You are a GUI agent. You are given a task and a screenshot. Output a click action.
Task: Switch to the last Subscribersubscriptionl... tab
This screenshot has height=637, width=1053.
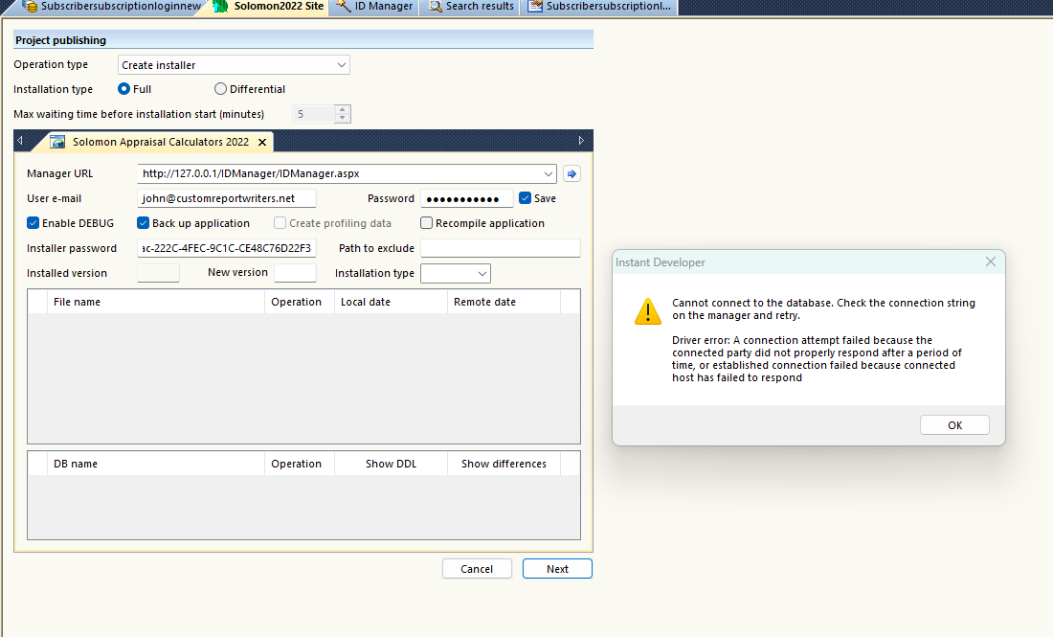(x=599, y=6)
